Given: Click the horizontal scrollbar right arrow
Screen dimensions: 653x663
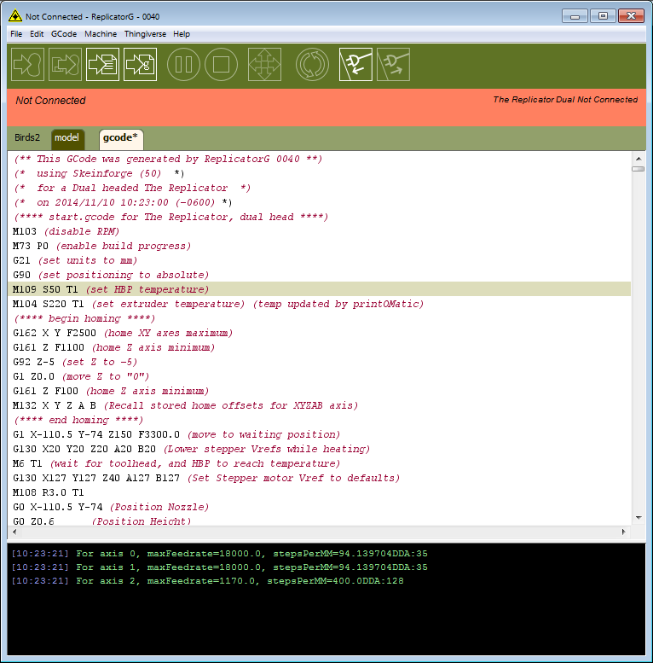Looking at the screenshot, I should [624, 532].
